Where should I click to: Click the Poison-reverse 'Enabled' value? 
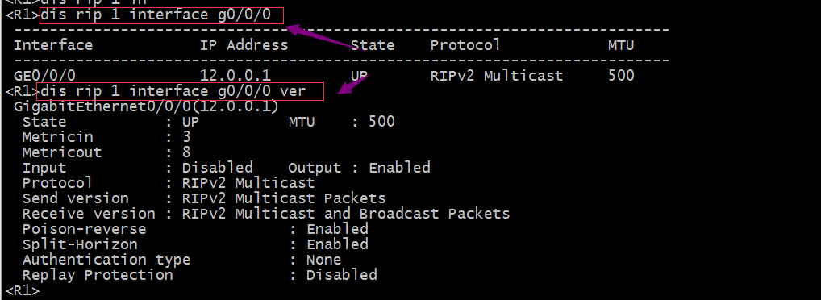click(x=337, y=229)
